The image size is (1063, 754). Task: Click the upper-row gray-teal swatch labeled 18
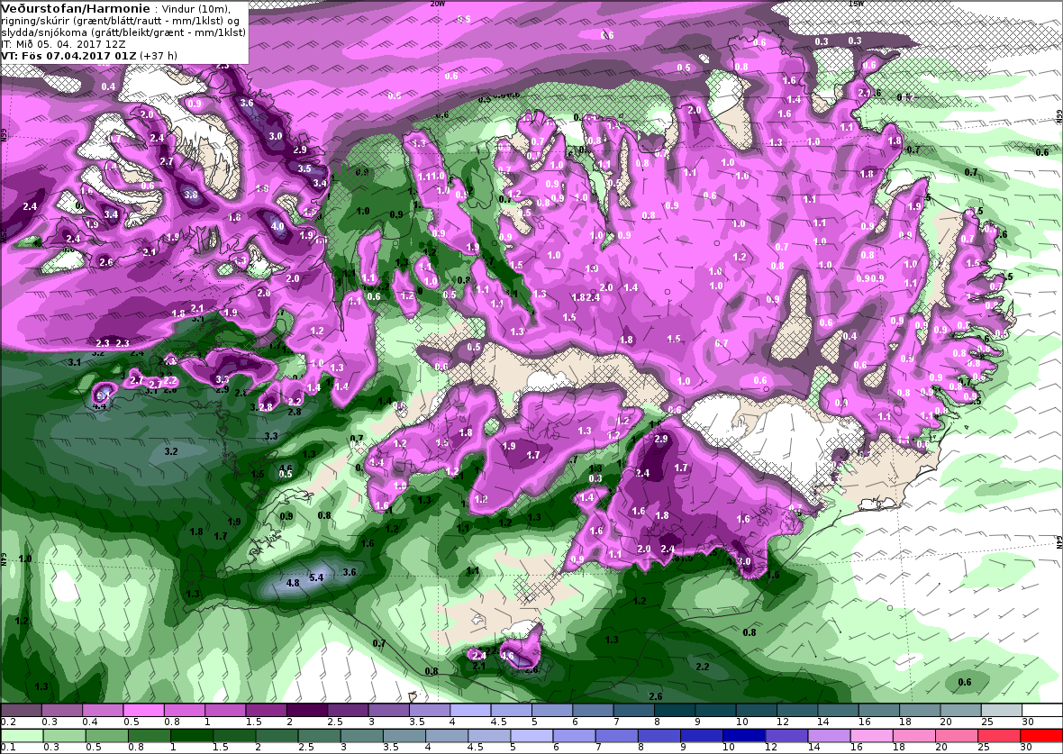point(920,709)
